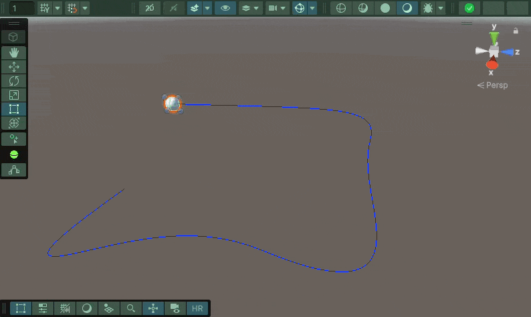
Task: Toggle 2D view mode button
Action: coord(152,8)
